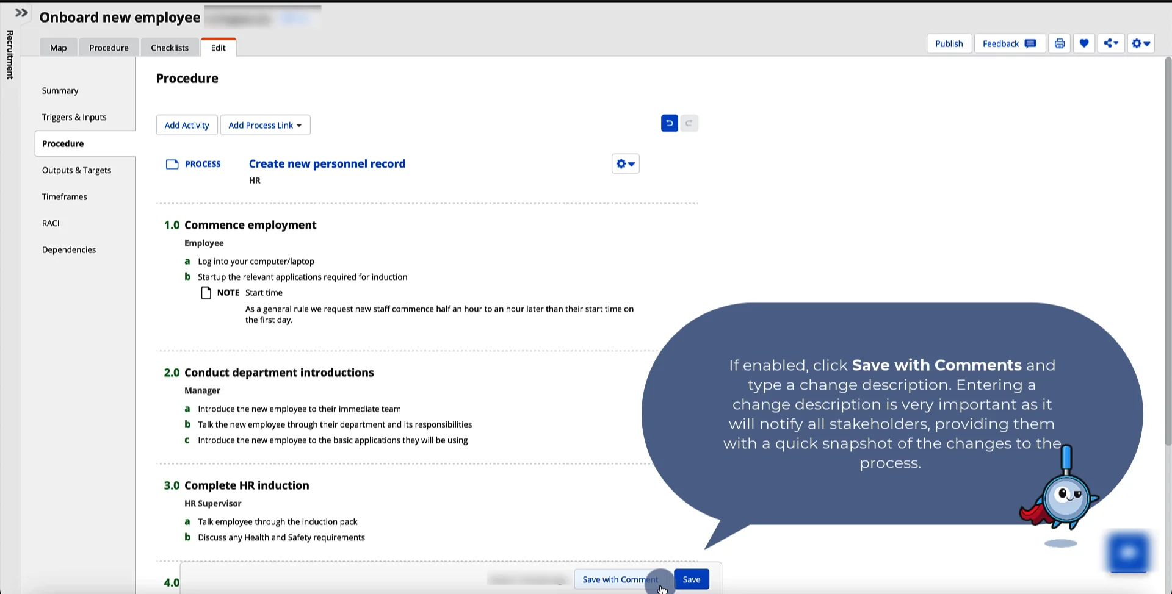Open Outputs & Targets section
The image size is (1172, 594).
(x=77, y=170)
